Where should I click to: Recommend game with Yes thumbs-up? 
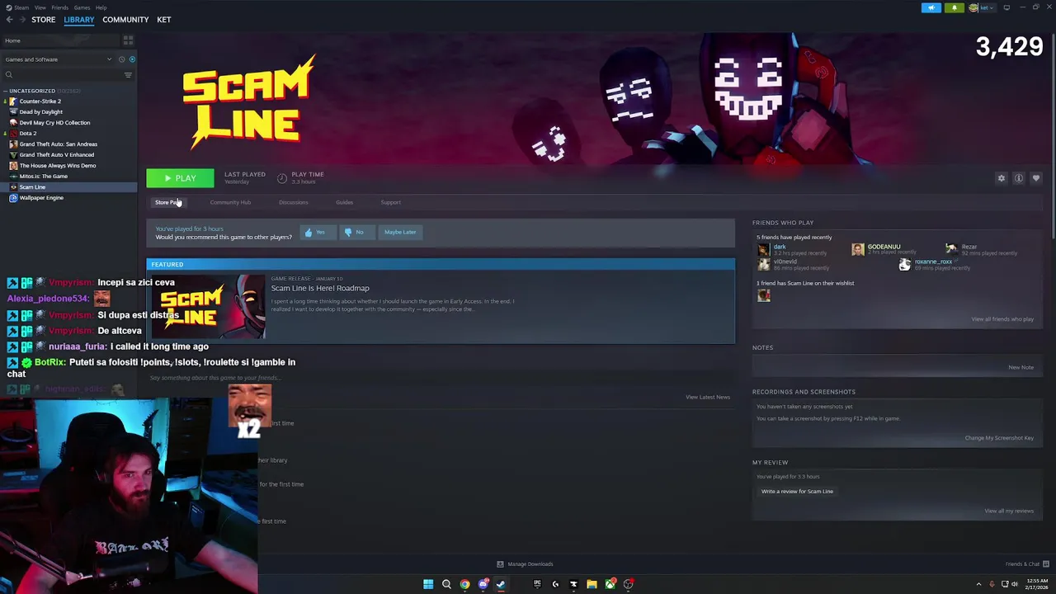click(x=317, y=232)
